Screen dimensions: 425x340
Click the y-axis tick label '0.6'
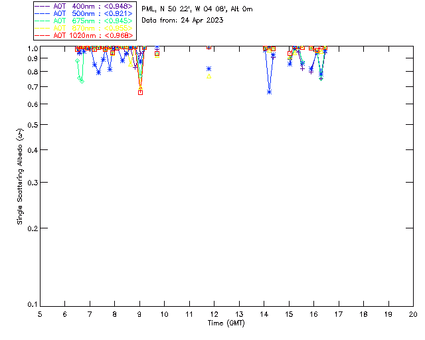coord(33,104)
